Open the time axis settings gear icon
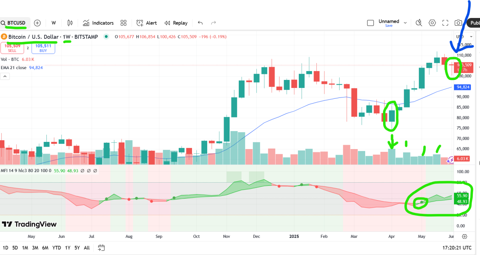This screenshot has width=480, height=255. pyautogui.click(x=464, y=237)
